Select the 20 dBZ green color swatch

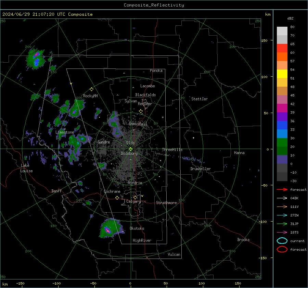pyautogui.click(x=282, y=142)
